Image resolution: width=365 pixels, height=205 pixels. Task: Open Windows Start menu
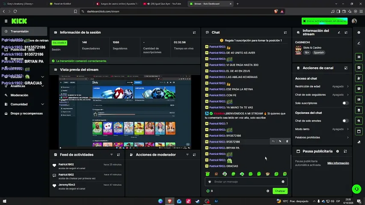(x=4, y=201)
